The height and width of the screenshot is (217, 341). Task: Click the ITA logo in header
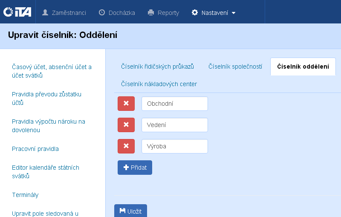coord(17,12)
